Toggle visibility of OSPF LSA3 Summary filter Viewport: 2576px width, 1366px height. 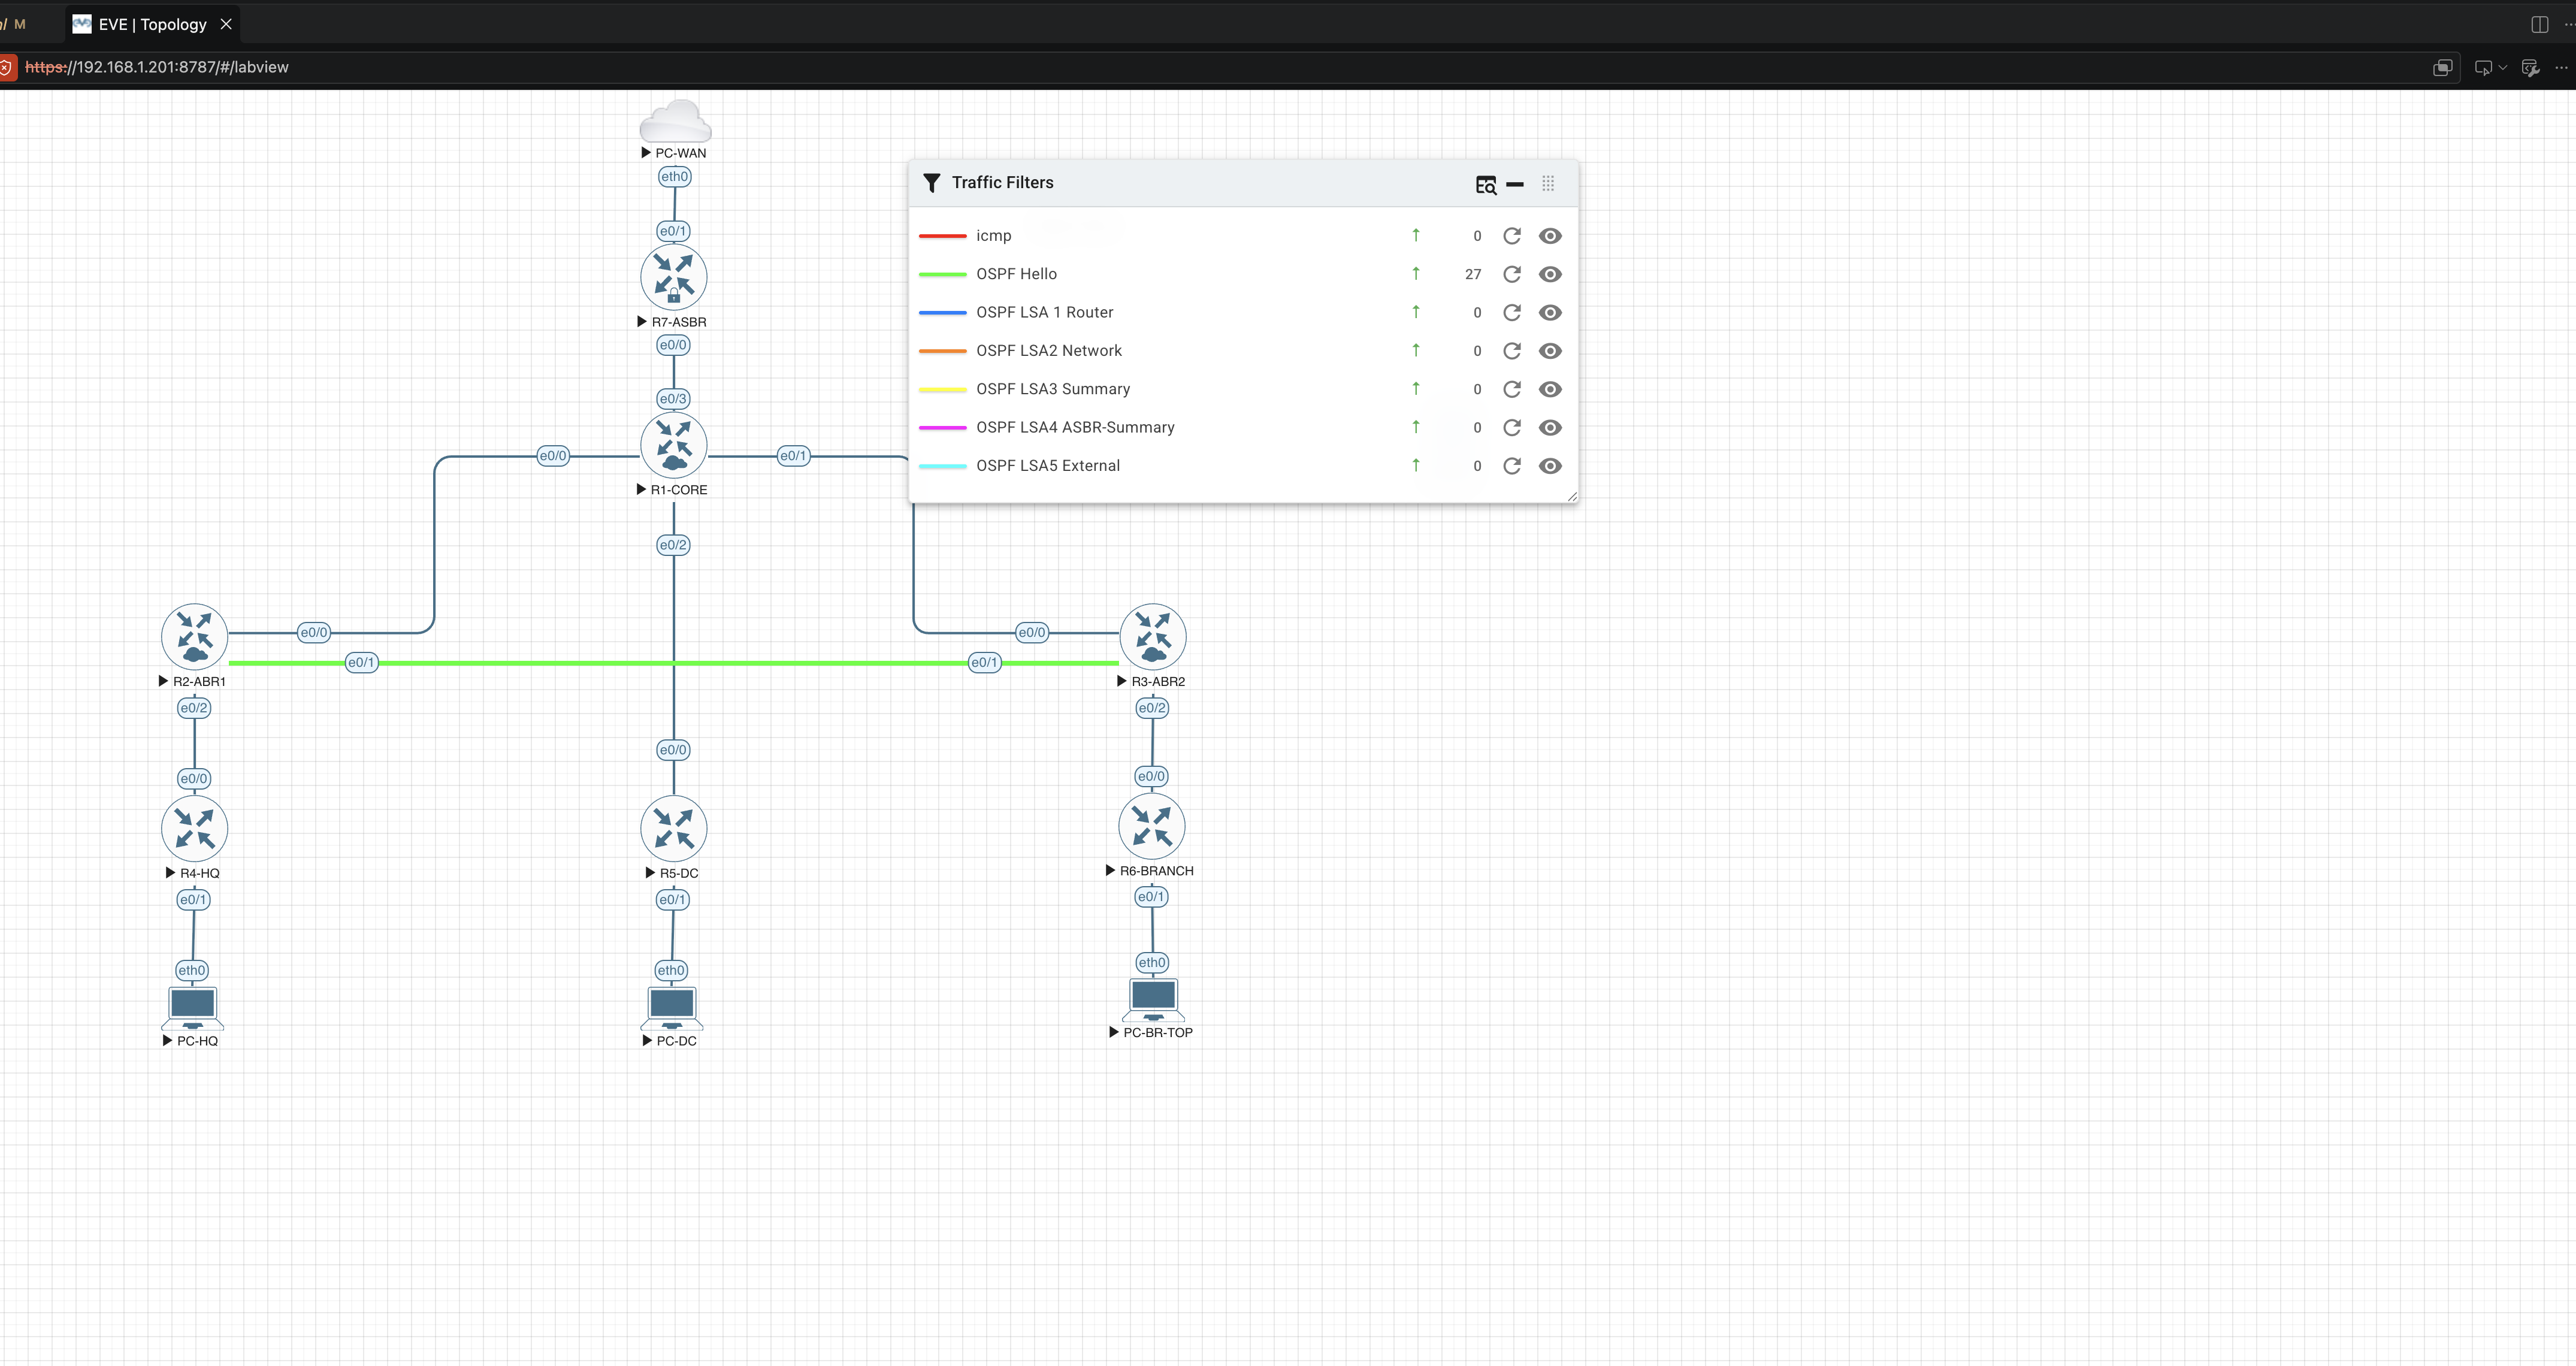click(1550, 389)
